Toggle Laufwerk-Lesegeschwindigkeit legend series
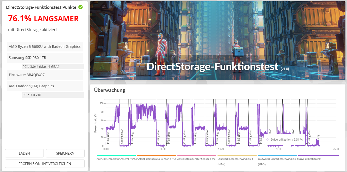Image resolution: width=347 pixels, height=172 pixels. pyautogui.click(x=235, y=161)
